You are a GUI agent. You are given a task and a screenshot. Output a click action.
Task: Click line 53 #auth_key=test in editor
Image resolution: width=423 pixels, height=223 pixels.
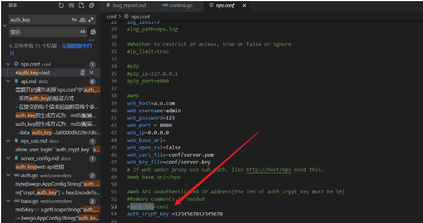click(x=148, y=207)
